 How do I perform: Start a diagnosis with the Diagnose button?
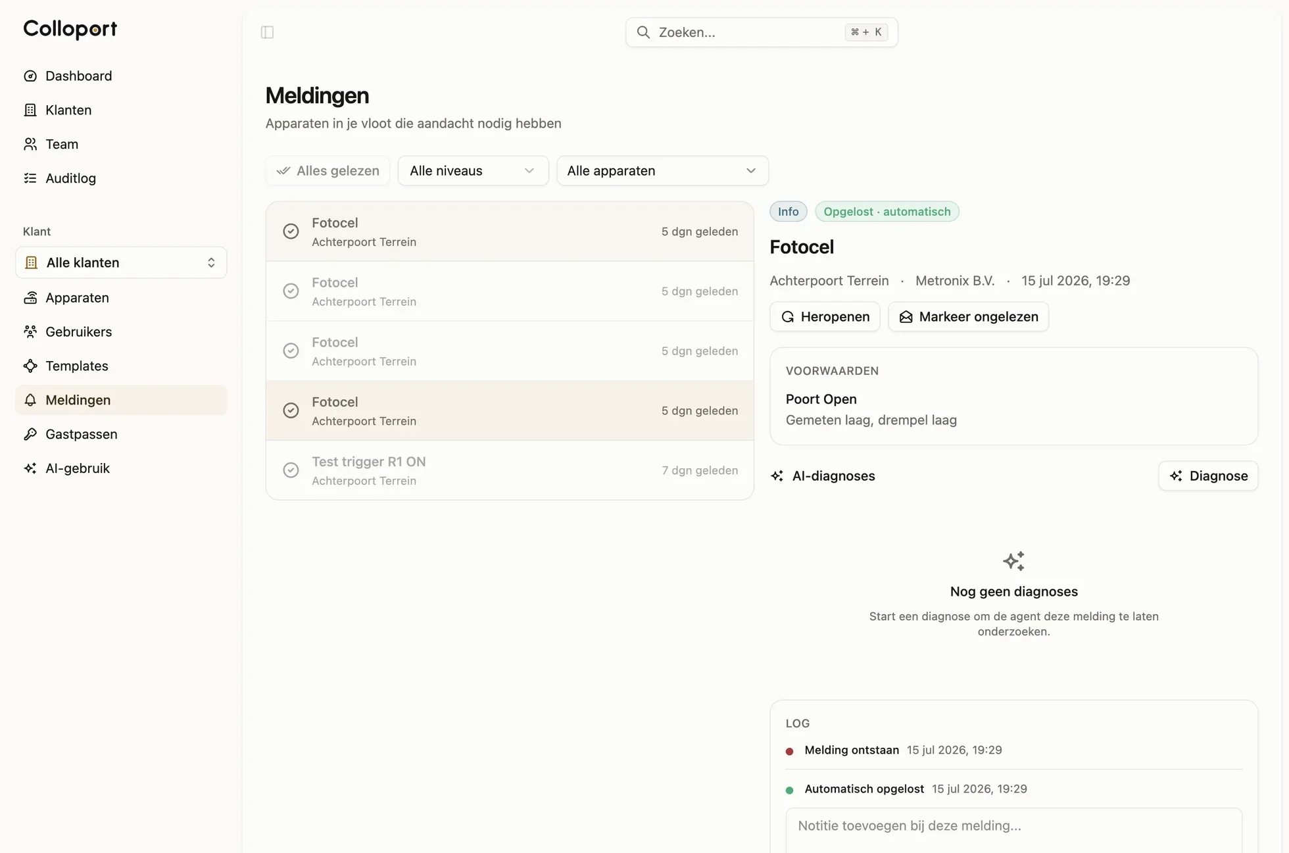[x=1208, y=476]
